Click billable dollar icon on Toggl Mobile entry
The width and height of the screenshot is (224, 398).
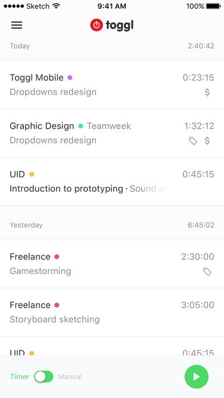[x=207, y=92]
